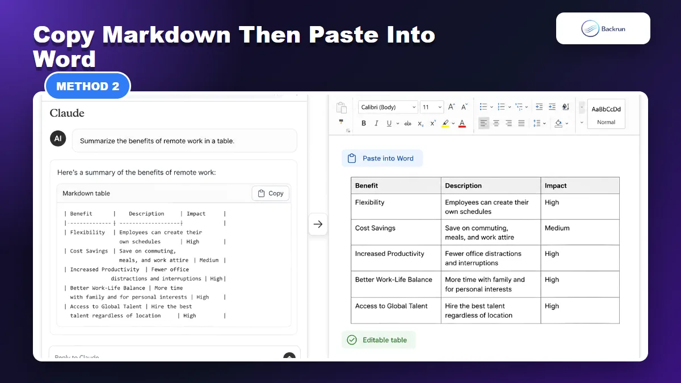The width and height of the screenshot is (681, 383).
Task: Expand the bullet style dropdown arrow
Action: click(491, 107)
